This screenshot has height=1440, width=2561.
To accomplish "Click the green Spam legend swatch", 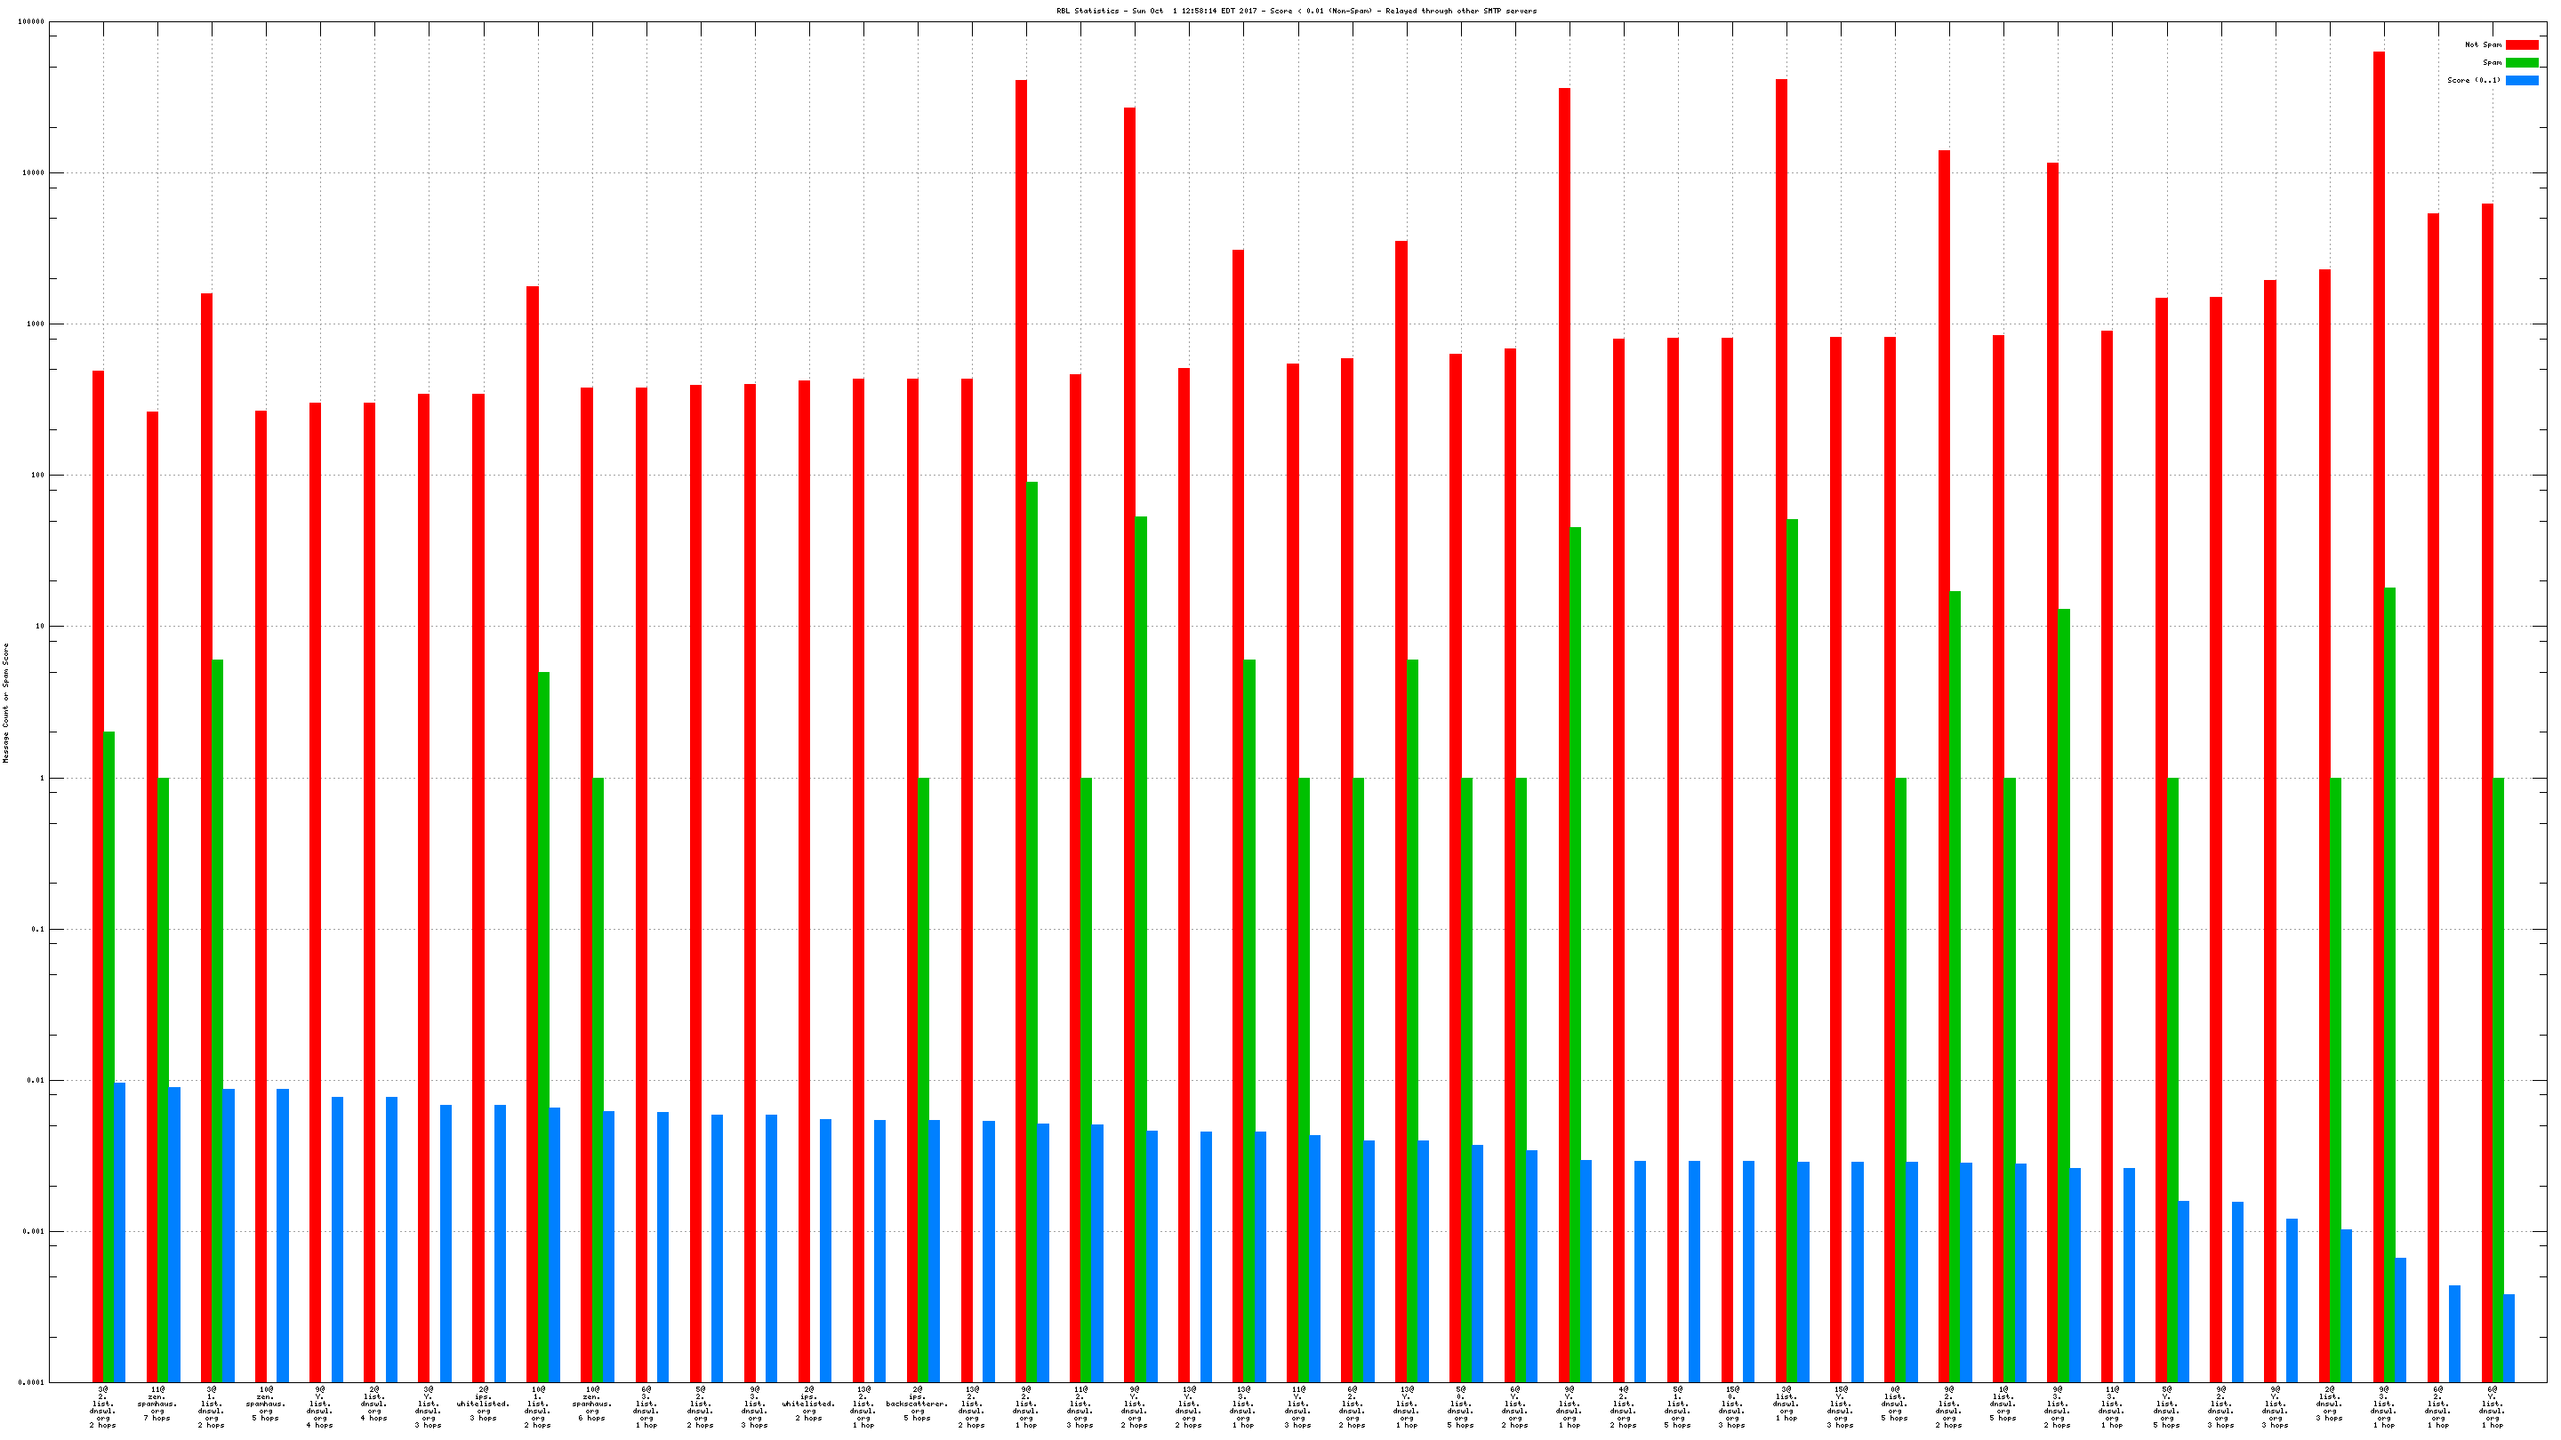I will click(x=2521, y=62).
